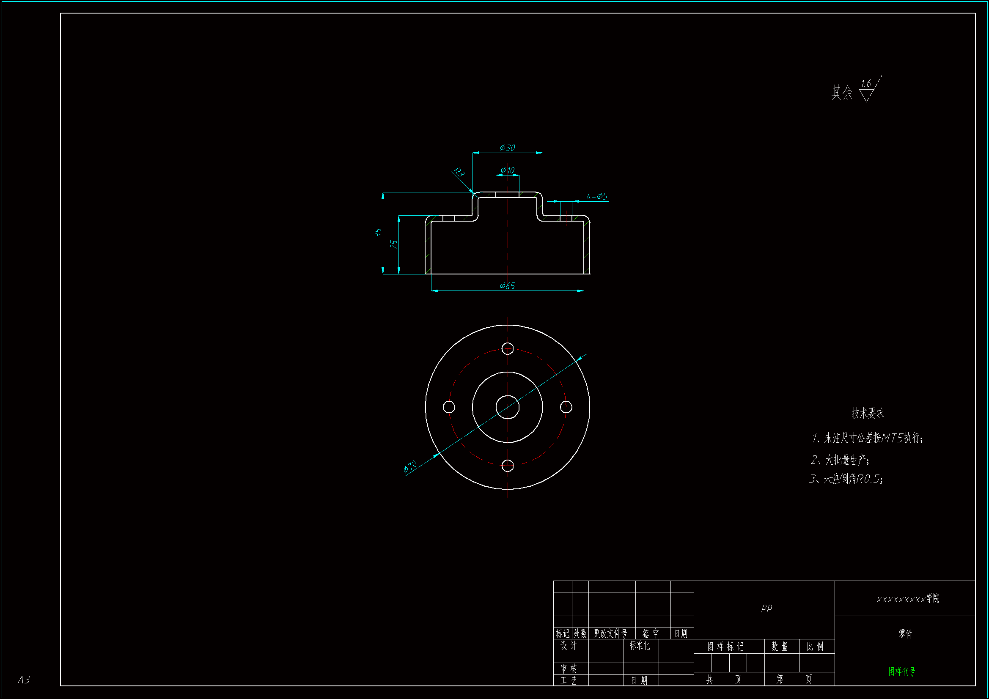Click the 25 height dimension text
The width and height of the screenshot is (989, 699).
[x=394, y=244]
